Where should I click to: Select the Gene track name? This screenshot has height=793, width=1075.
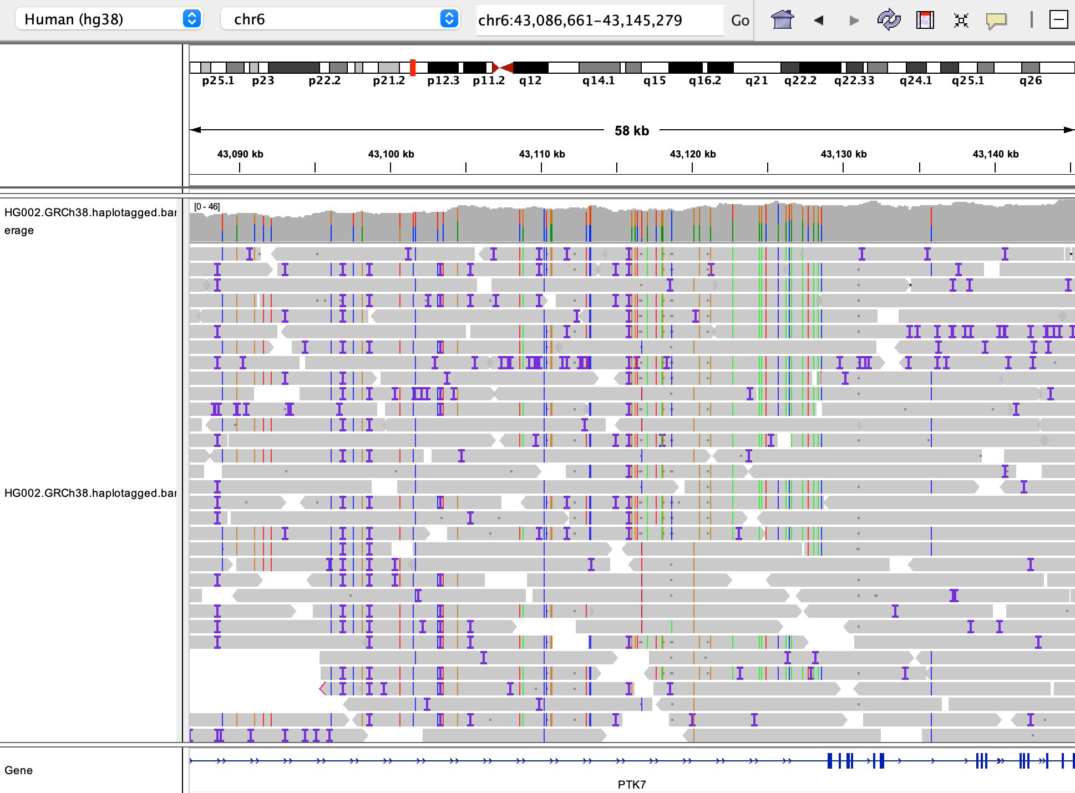(18, 770)
